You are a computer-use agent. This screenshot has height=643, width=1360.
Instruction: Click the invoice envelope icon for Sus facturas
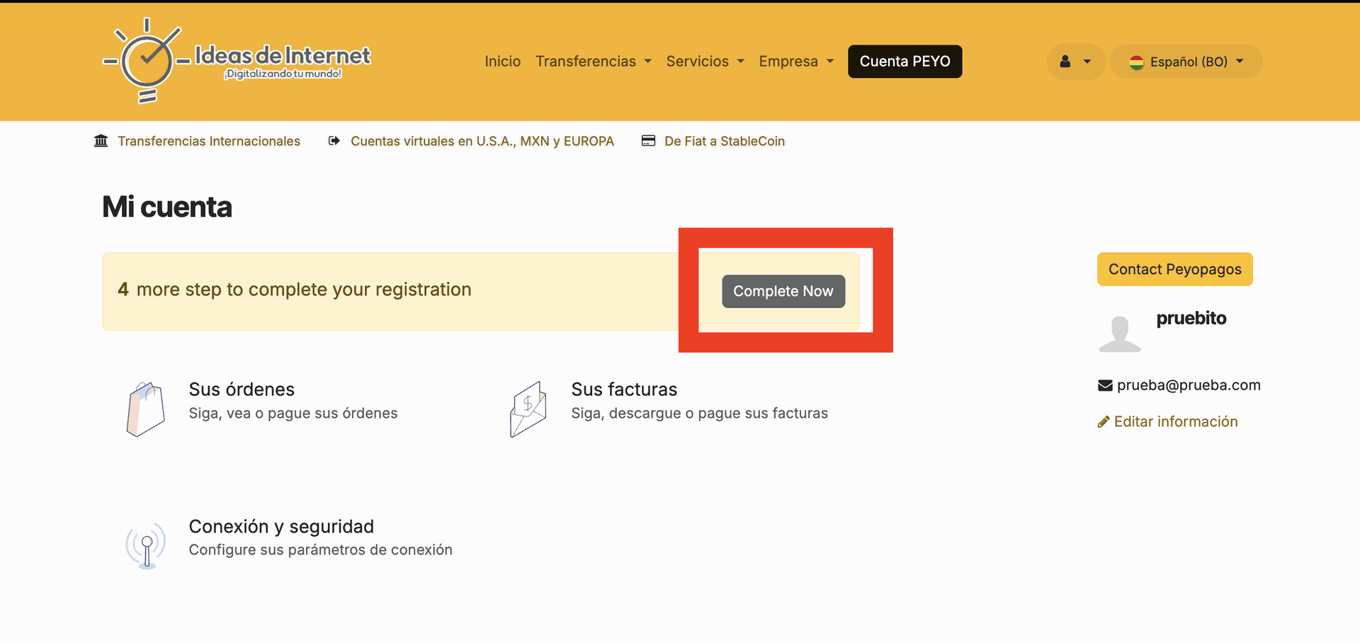pos(528,409)
